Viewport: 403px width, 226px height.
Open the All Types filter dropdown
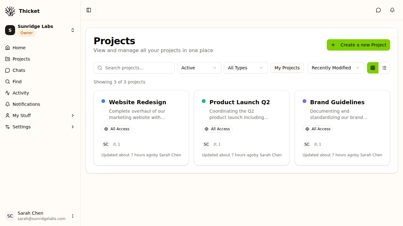(x=246, y=67)
